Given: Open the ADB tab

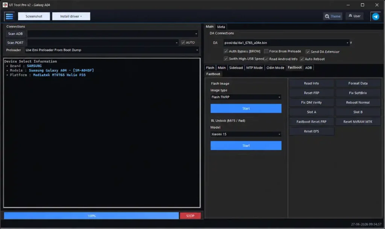Looking at the screenshot, I should [x=308, y=68].
